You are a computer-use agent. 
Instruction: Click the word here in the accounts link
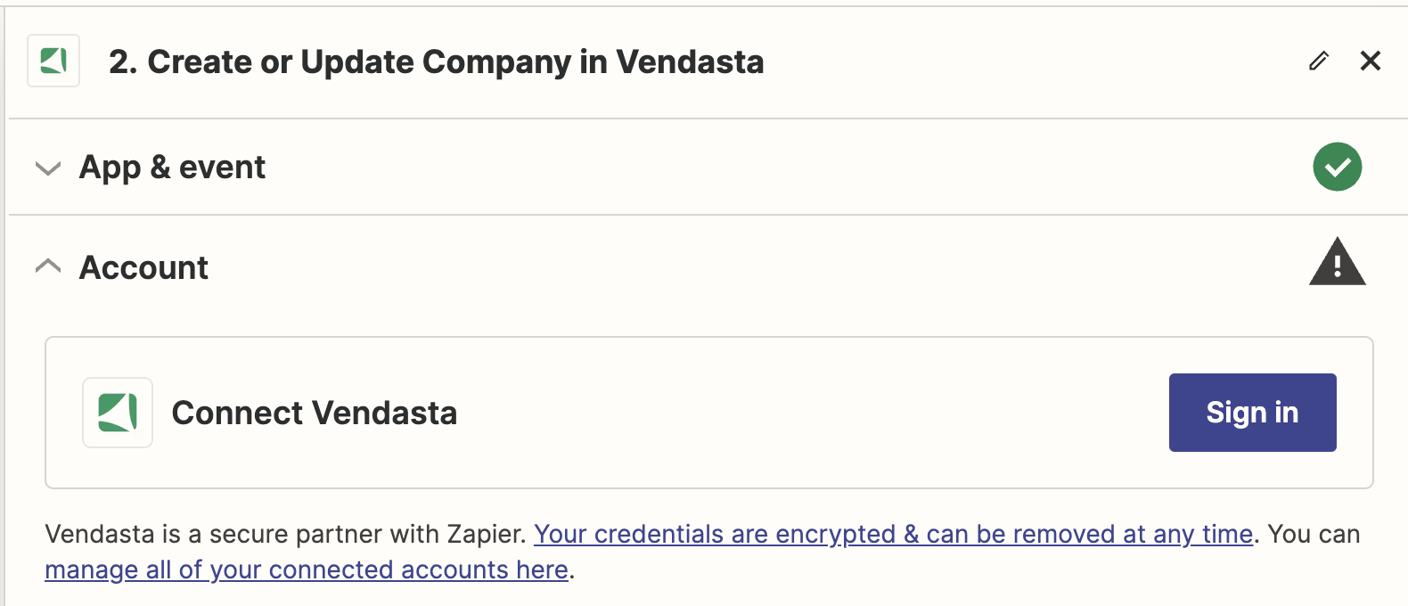click(x=541, y=569)
